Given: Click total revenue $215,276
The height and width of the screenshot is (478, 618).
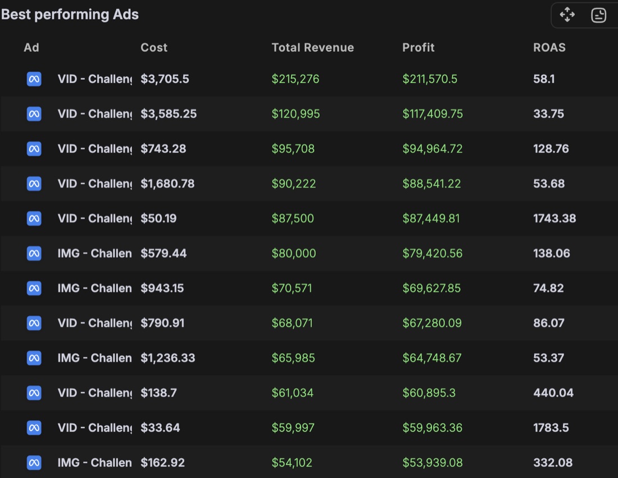Looking at the screenshot, I should tap(295, 79).
